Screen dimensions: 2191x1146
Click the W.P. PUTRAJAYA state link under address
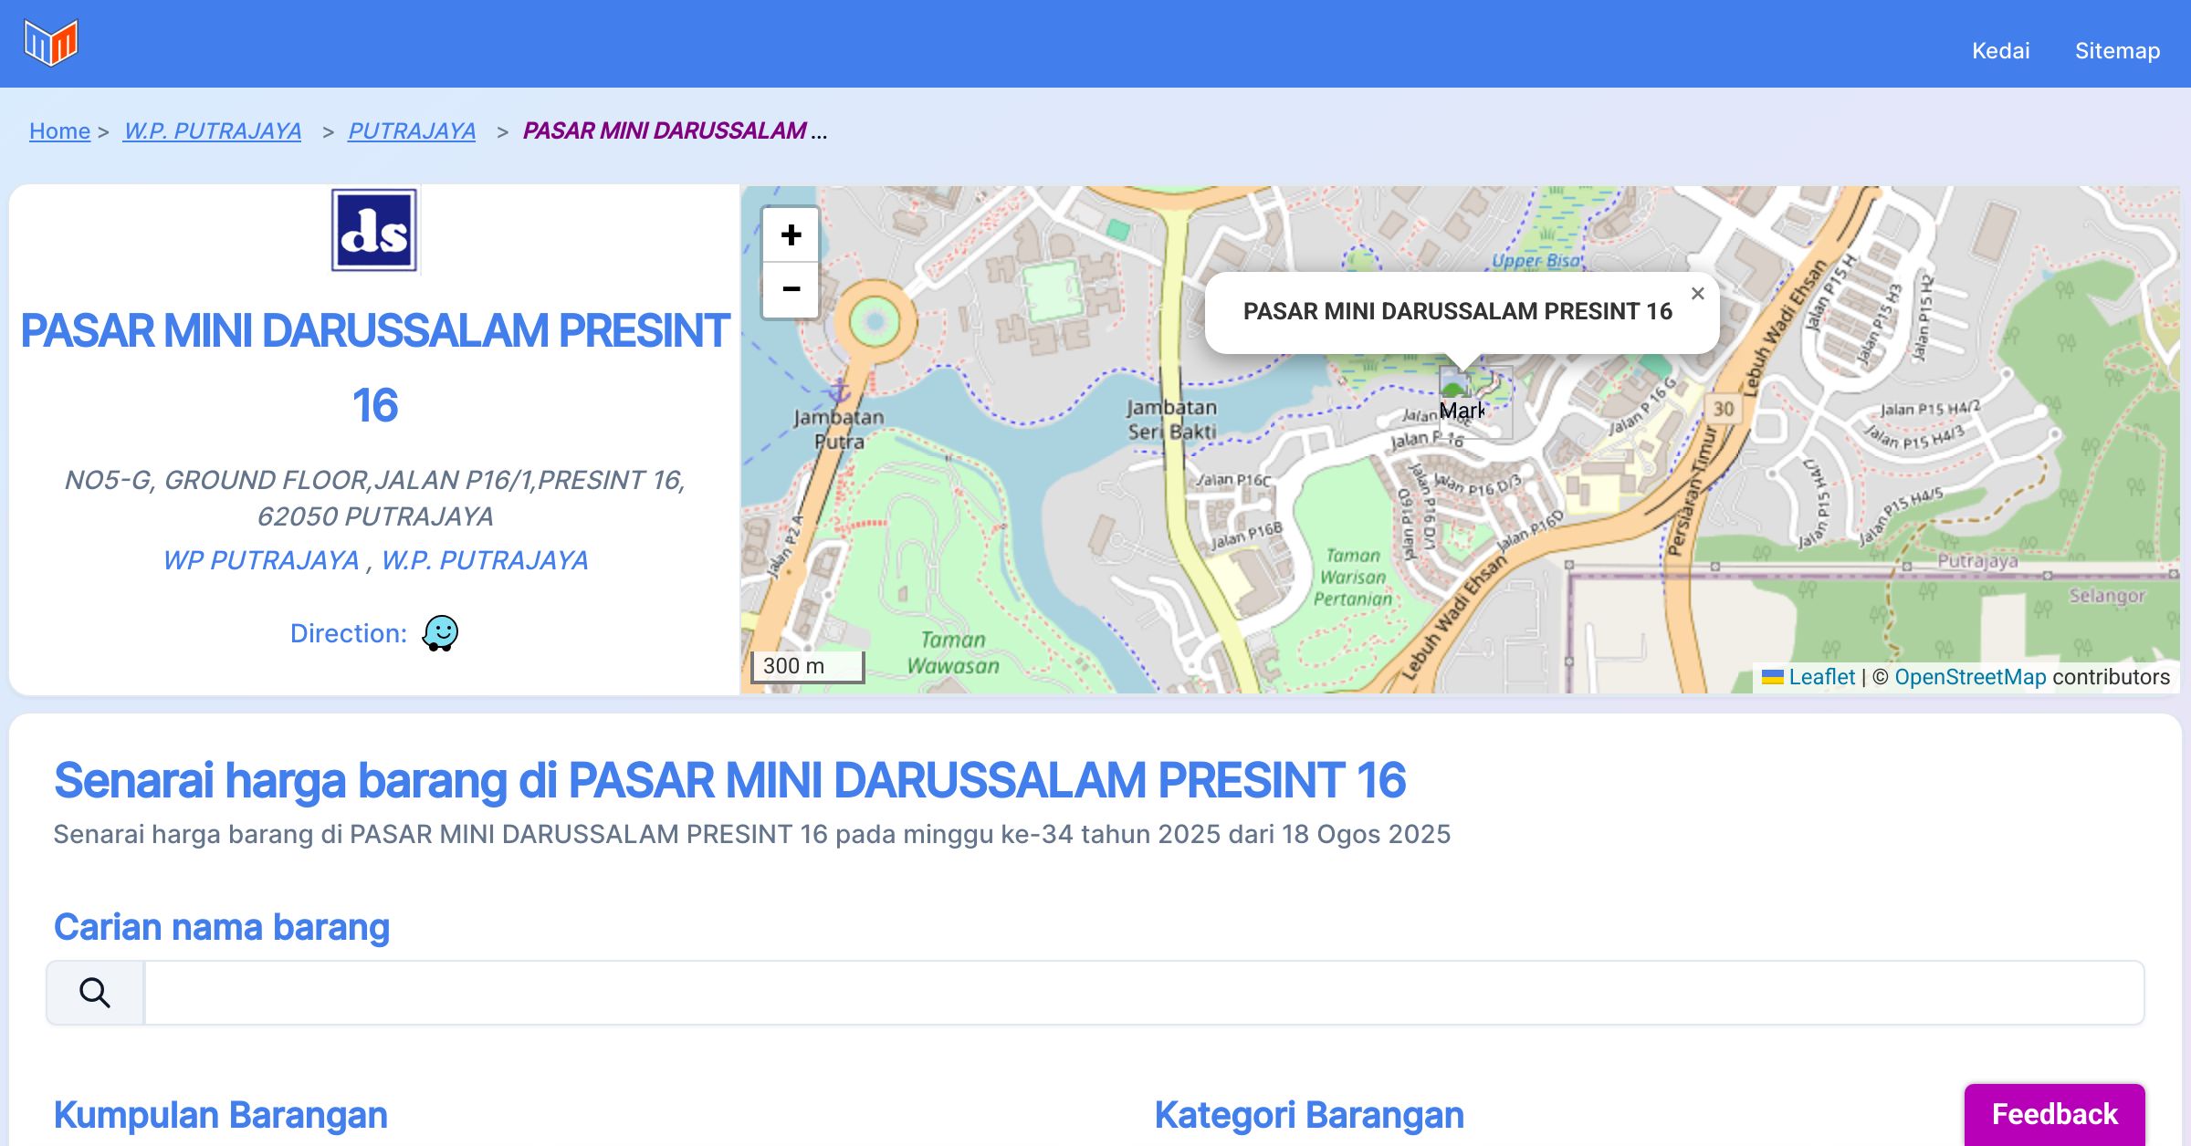(x=484, y=560)
